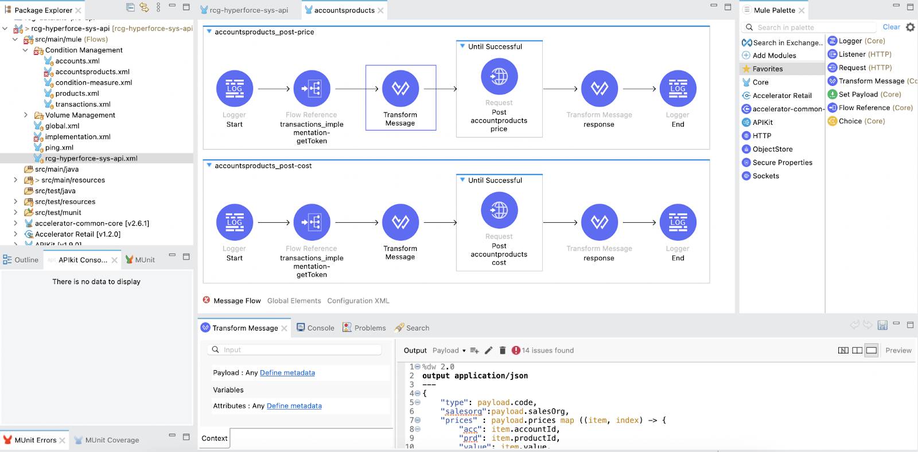Open the Mule Palette settings gear
The image size is (918, 452).
point(910,27)
